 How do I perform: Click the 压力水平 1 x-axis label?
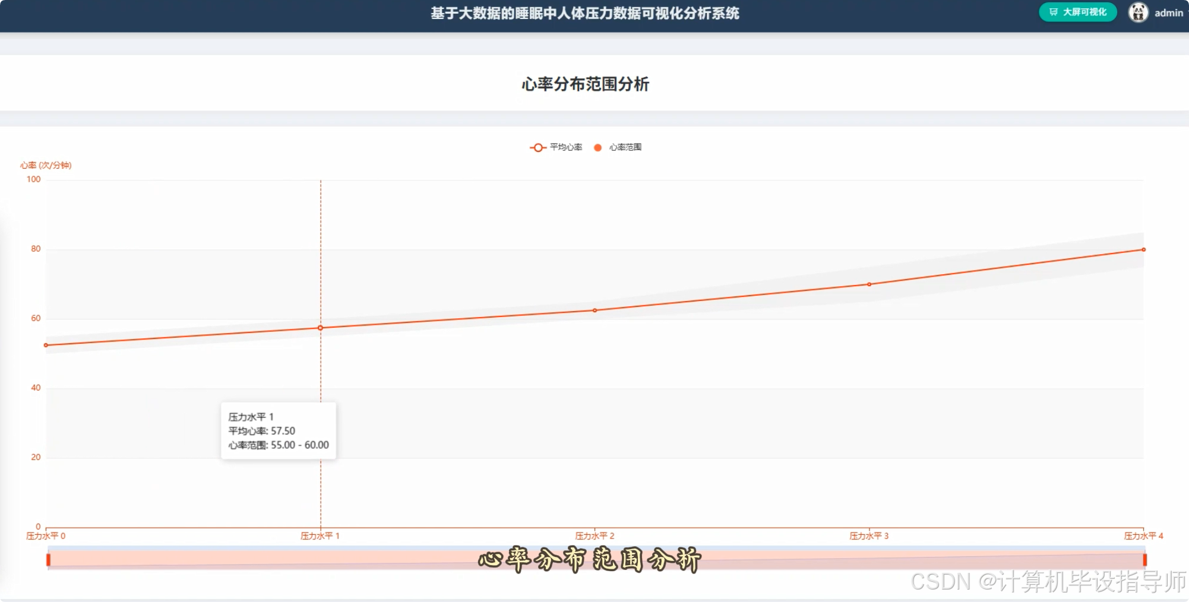320,536
